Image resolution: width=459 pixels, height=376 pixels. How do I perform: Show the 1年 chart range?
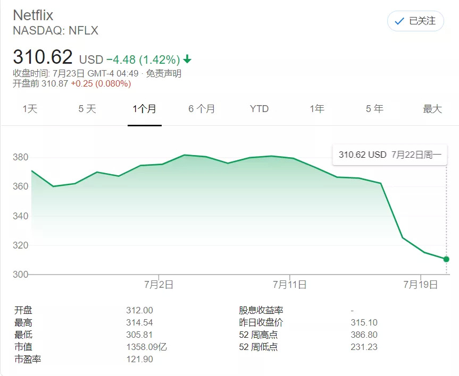pos(317,109)
